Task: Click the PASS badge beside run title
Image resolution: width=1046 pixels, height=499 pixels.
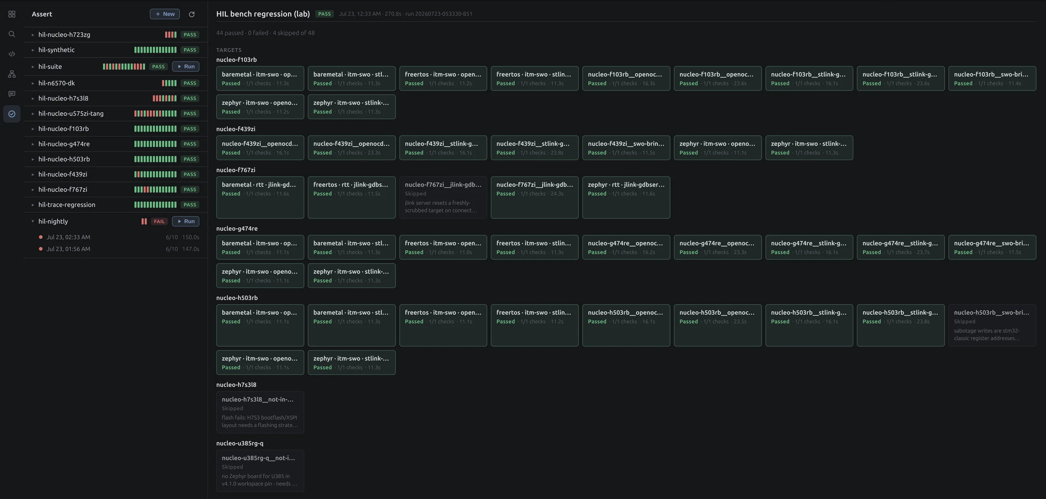Action: 324,14
